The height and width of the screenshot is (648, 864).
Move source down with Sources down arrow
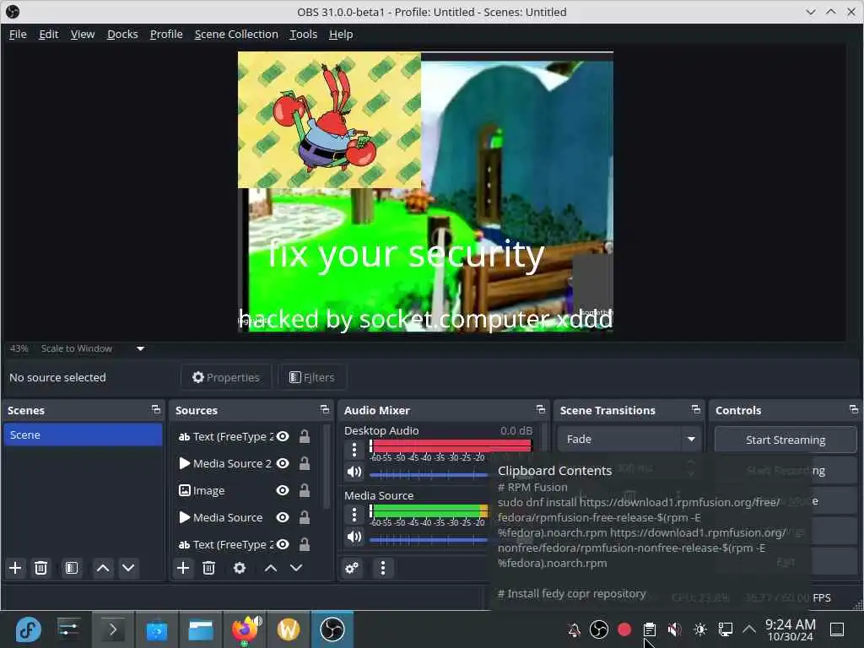(296, 568)
